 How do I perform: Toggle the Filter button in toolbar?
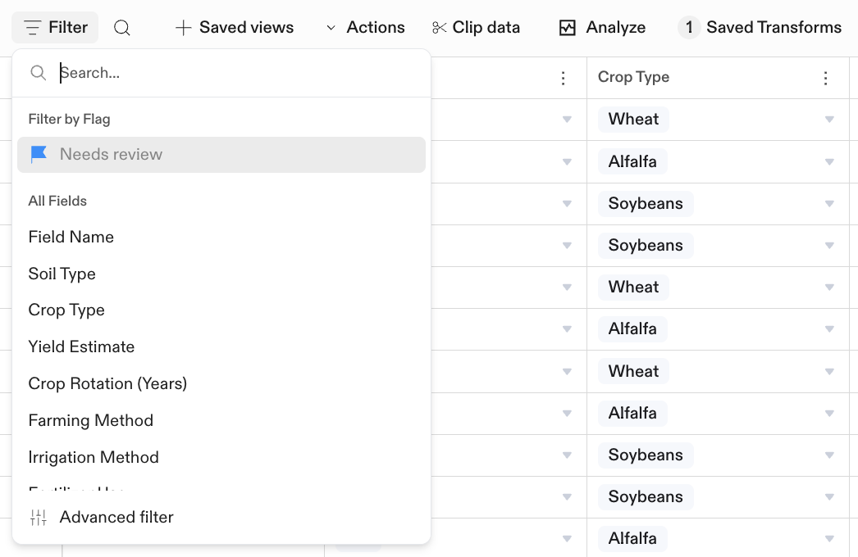(56, 28)
